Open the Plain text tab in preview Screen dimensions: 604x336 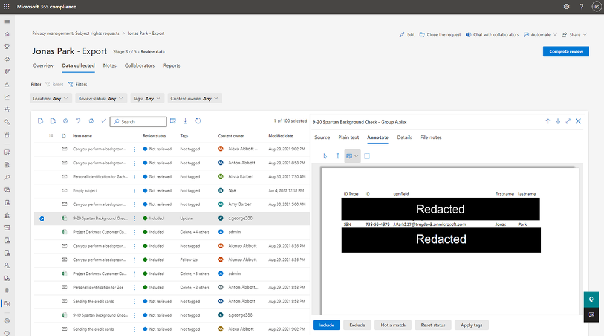(x=348, y=137)
